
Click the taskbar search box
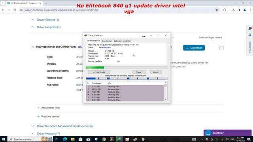[x=30, y=139]
